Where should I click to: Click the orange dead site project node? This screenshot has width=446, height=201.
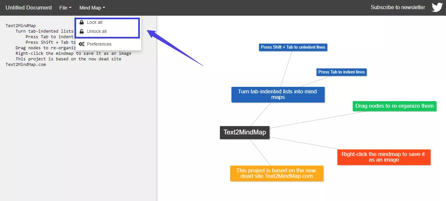click(x=277, y=173)
